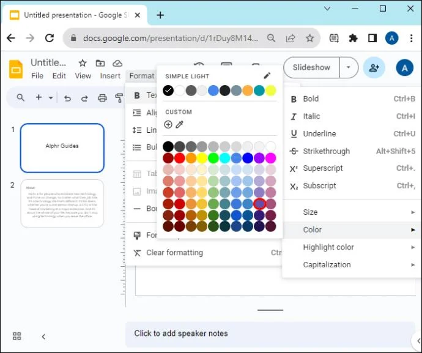The image size is (422, 353).
Task: Click the undo arrow
Action: [67, 98]
